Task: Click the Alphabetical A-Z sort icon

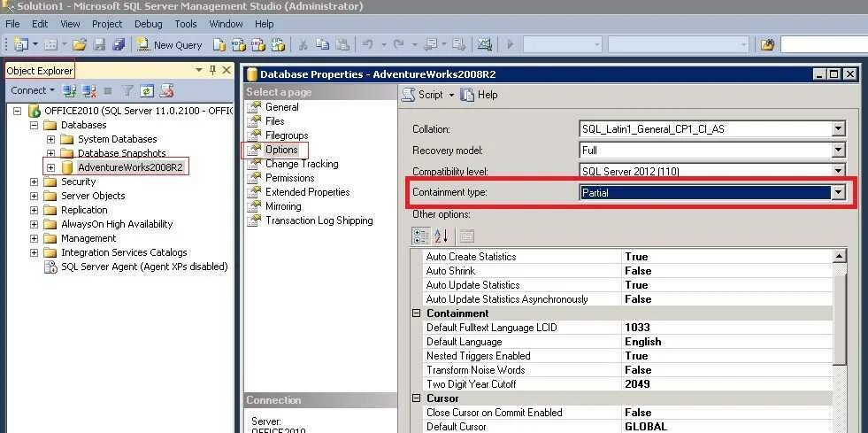Action: coord(442,236)
